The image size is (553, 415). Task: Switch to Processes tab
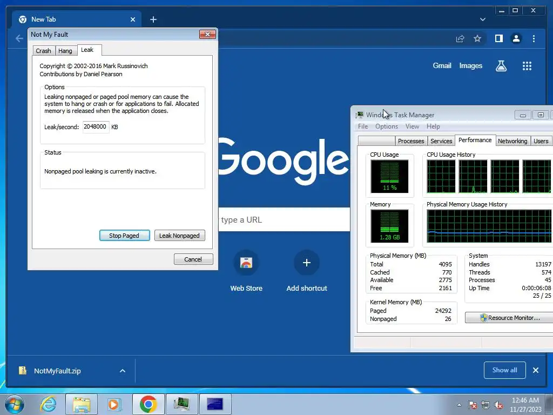(x=411, y=141)
